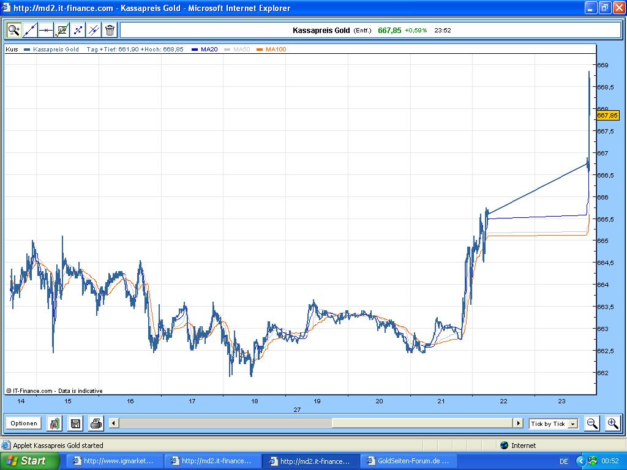627x470 pixels.
Task: Switch to the GoldSeiten-Forum.de taskbar window
Action: click(408, 461)
